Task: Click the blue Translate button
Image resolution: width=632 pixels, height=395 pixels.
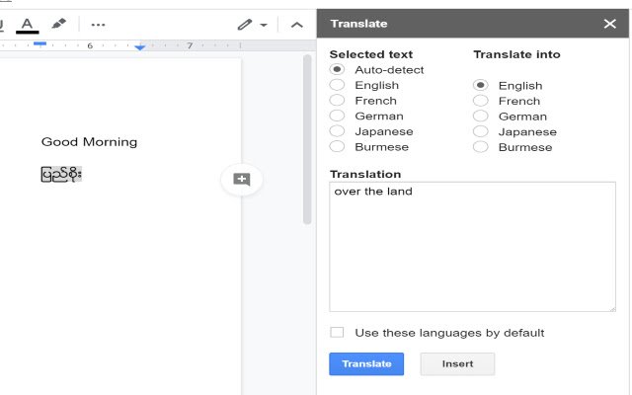Action: (366, 364)
